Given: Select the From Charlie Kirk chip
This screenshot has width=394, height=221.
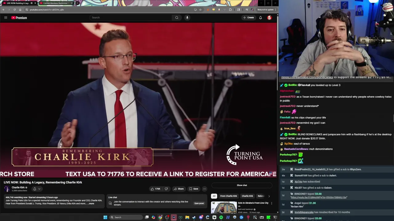Looking at the screenshot, I should click(x=228, y=196).
